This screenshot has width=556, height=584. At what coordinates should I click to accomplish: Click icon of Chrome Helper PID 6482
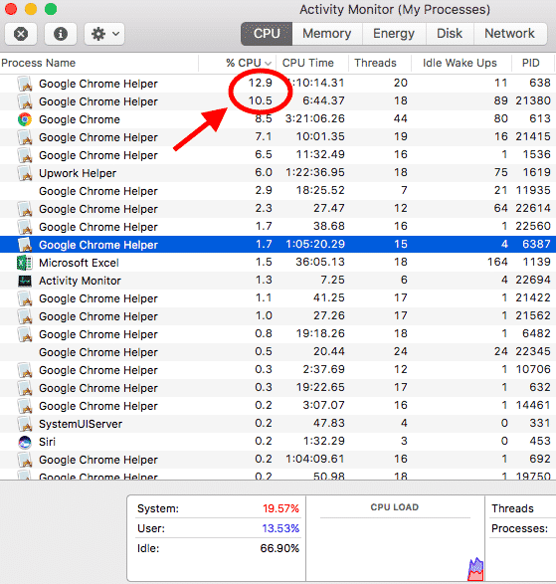[x=25, y=334]
